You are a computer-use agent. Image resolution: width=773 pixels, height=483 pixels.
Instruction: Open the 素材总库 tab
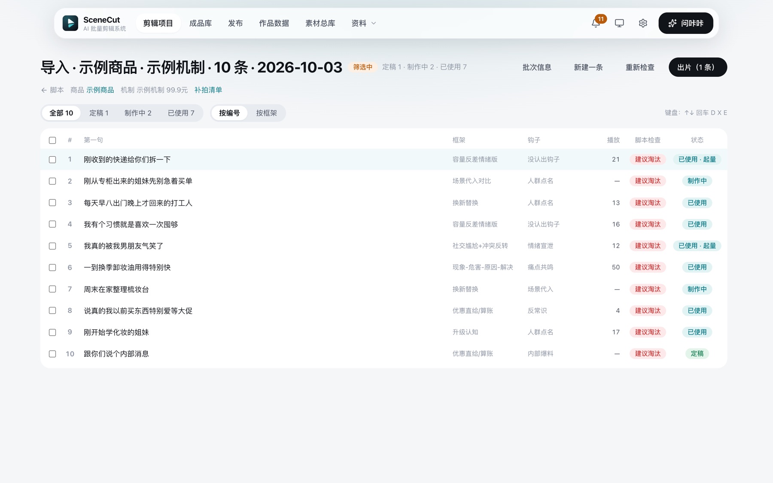pyautogui.click(x=320, y=23)
